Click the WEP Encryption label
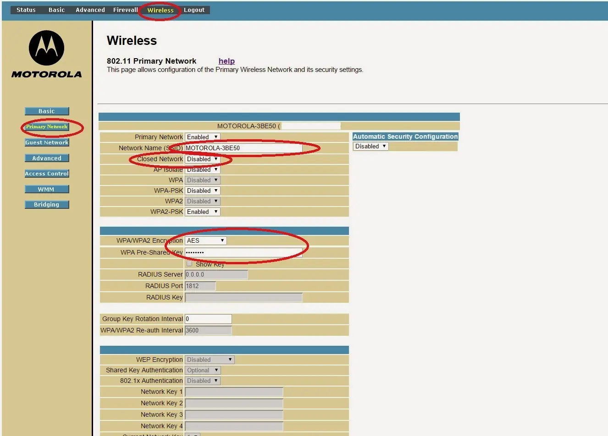 [x=159, y=360]
